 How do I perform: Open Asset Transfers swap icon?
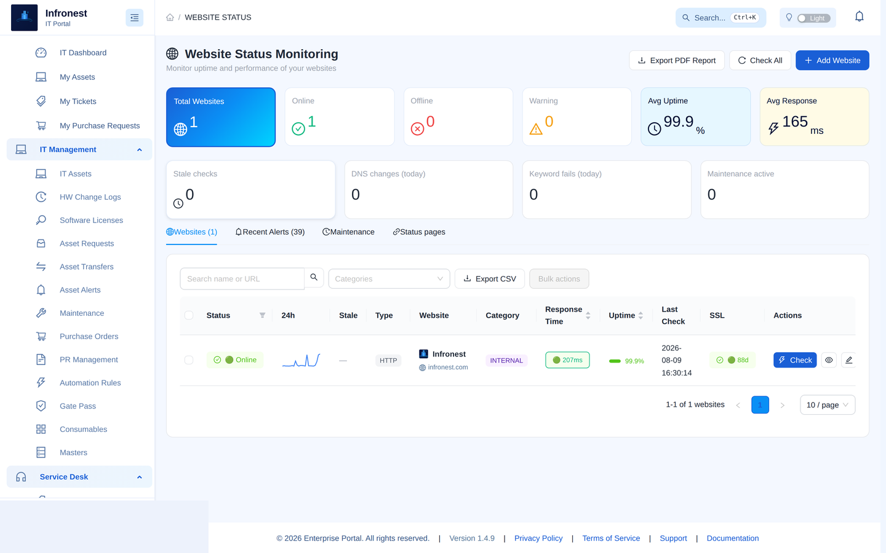[41, 267]
